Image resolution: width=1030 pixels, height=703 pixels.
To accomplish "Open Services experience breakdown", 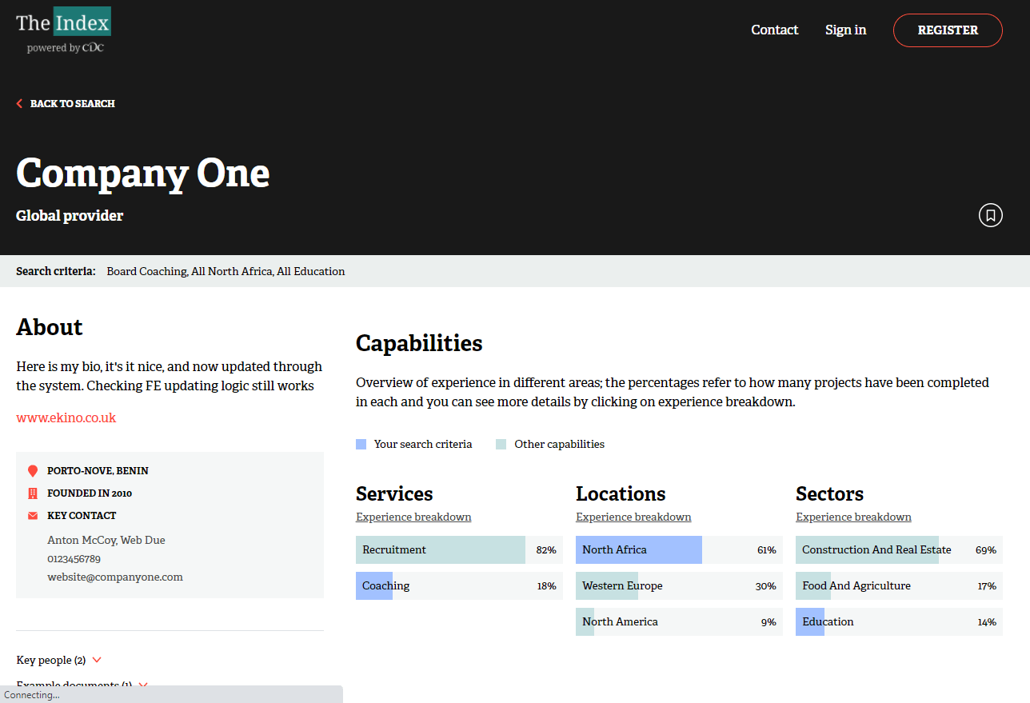I will point(413,517).
